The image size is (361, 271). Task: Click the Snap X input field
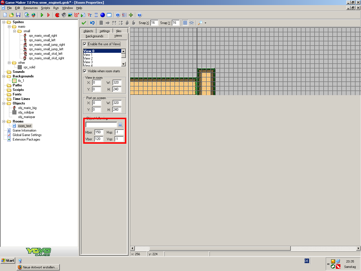pyautogui.click(x=154, y=23)
